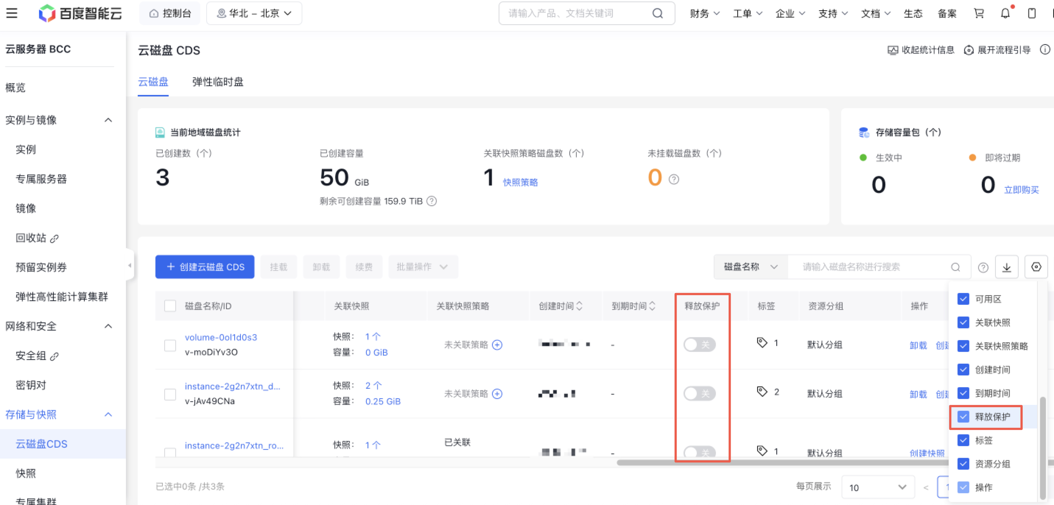Open 快照 in sidebar
Image resolution: width=1054 pixels, height=505 pixels.
coord(26,473)
